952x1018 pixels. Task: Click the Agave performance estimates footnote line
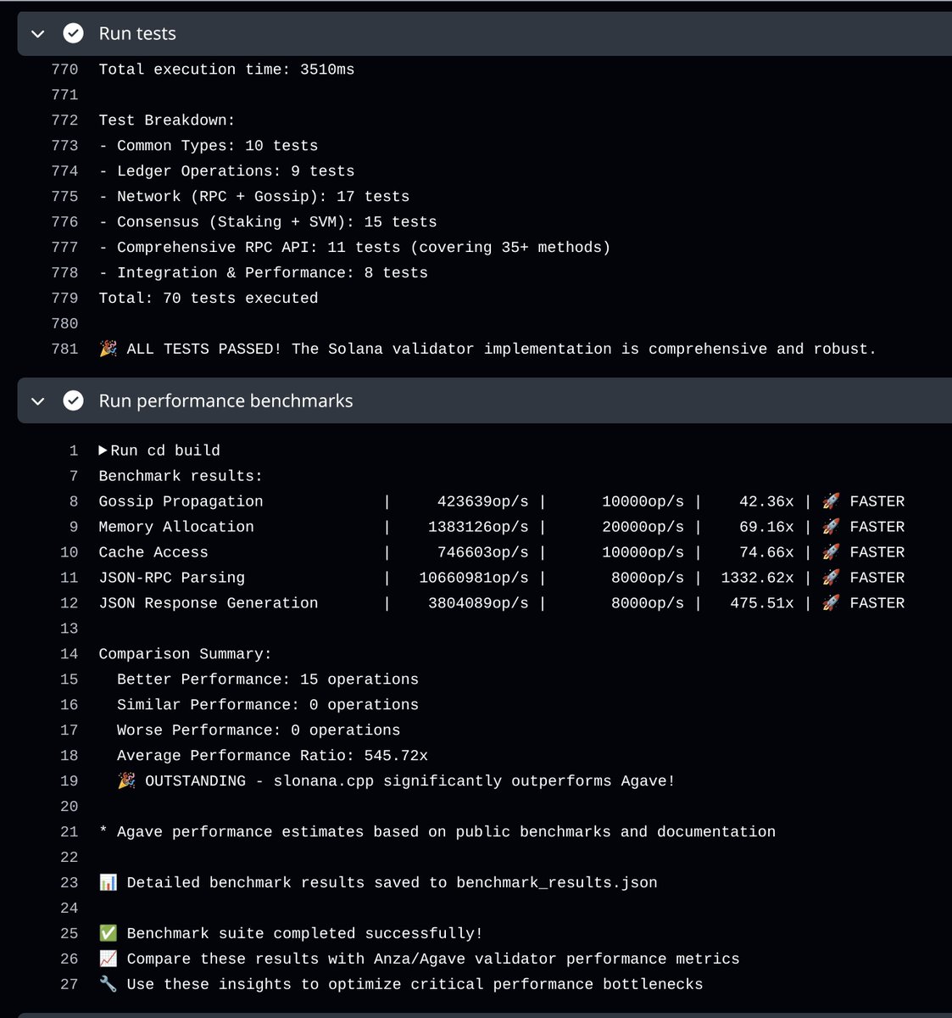click(x=437, y=832)
